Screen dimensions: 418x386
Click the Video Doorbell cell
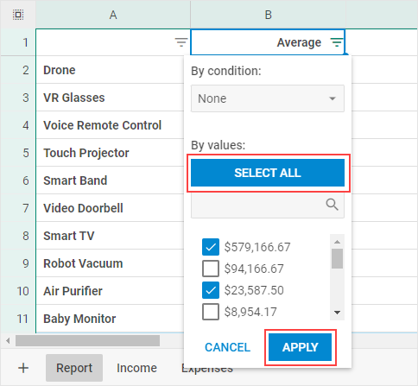(111, 208)
